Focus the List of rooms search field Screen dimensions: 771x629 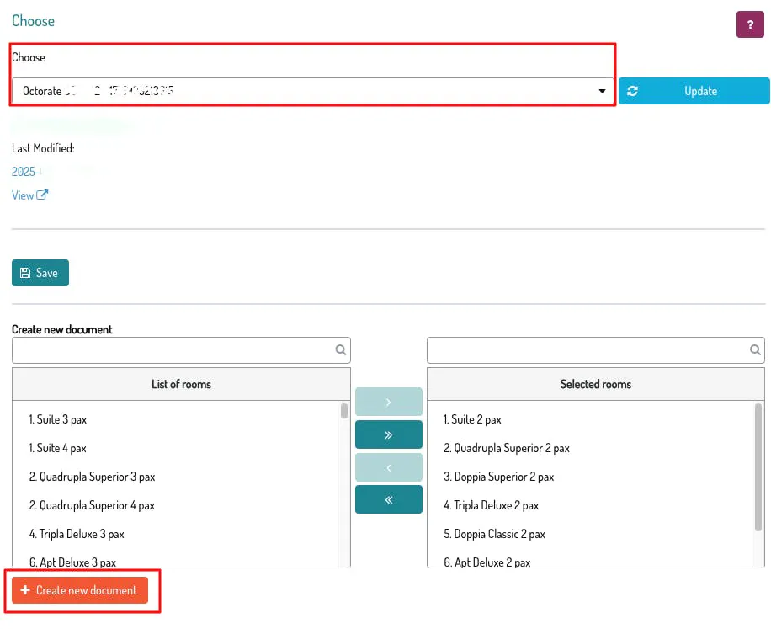[x=181, y=350]
